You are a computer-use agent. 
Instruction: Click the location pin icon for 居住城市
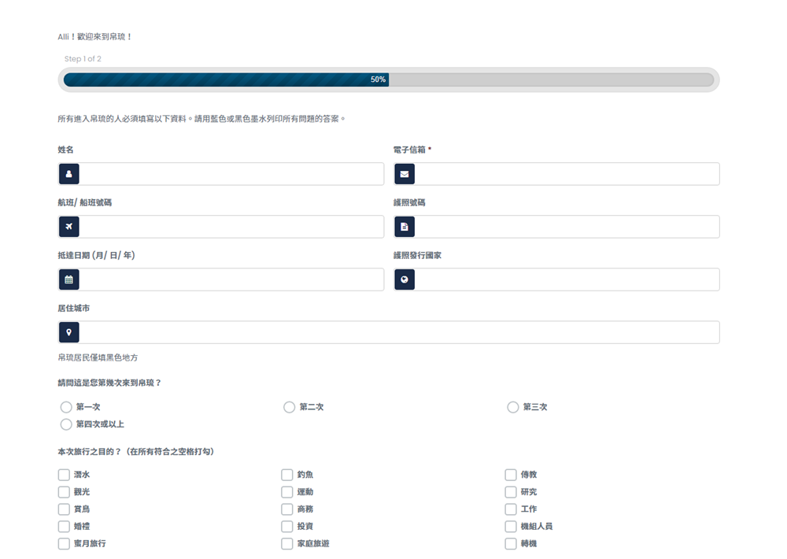coord(68,332)
